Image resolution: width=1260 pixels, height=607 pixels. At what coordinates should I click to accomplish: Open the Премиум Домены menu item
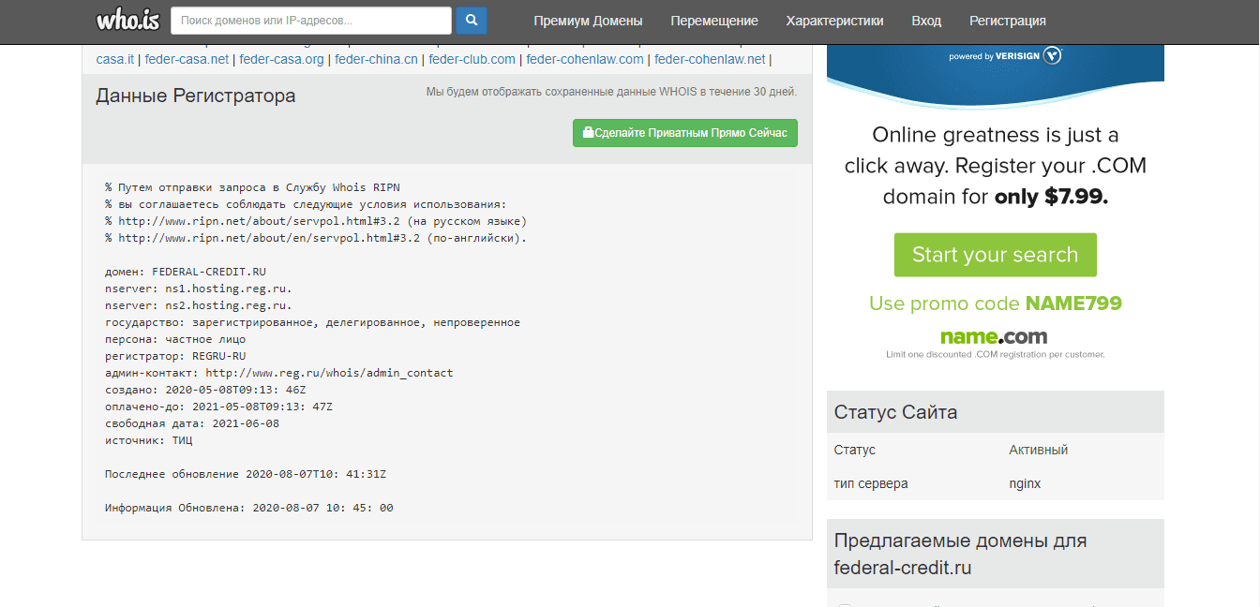click(x=588, y=21)
